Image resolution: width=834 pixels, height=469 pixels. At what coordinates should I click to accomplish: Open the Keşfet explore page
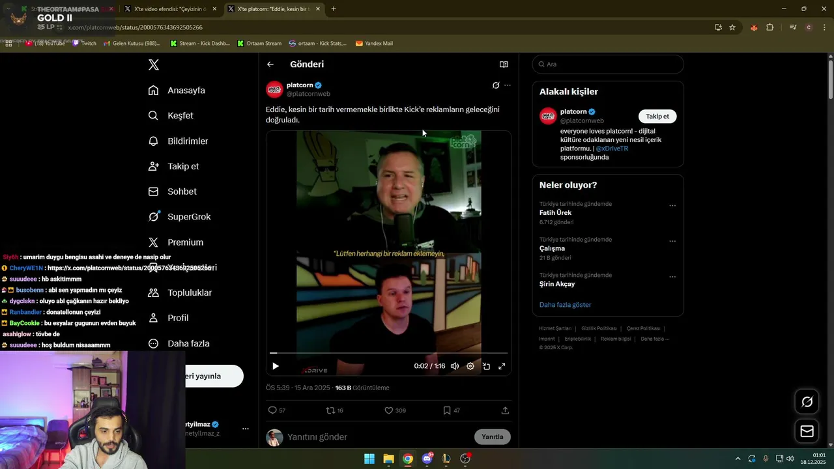pyautogui.click(x=171, y=115)
